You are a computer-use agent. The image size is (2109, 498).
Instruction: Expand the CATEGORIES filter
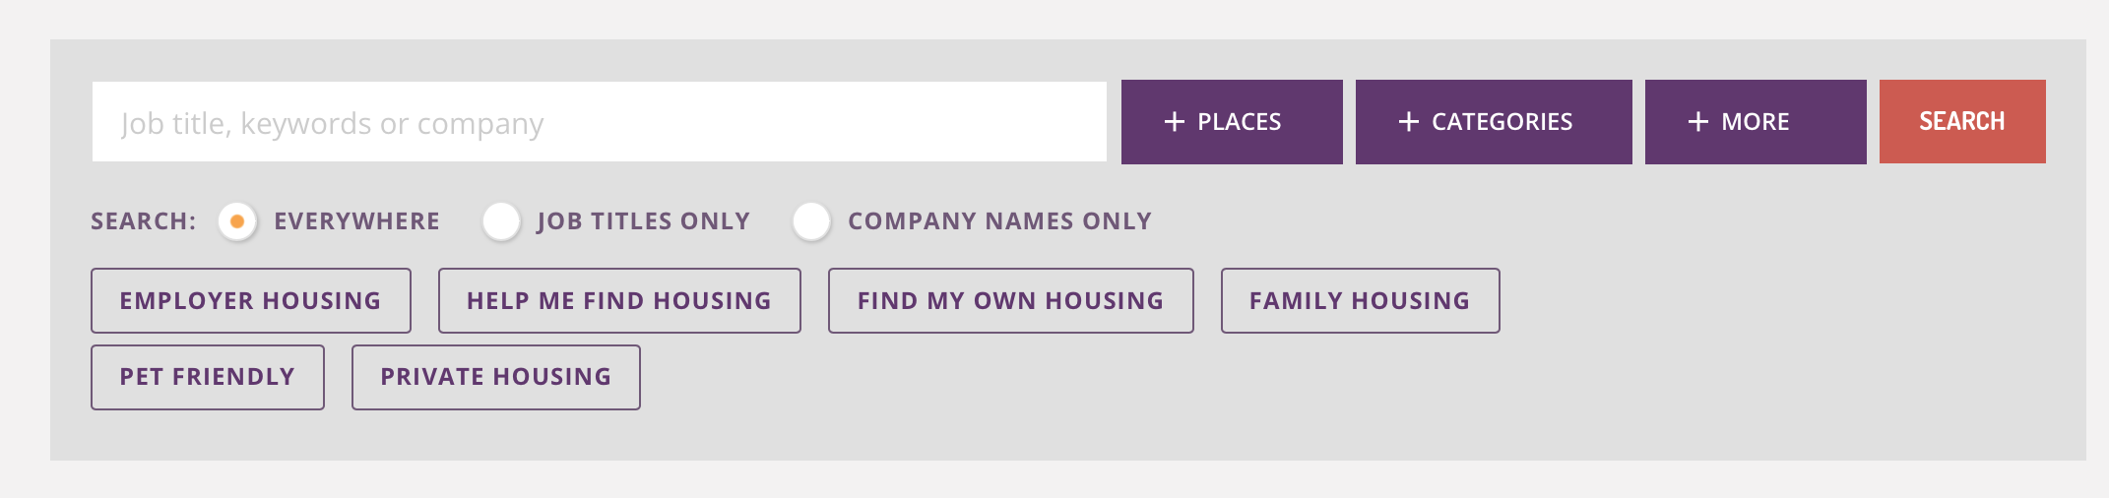coord(1494,122)
